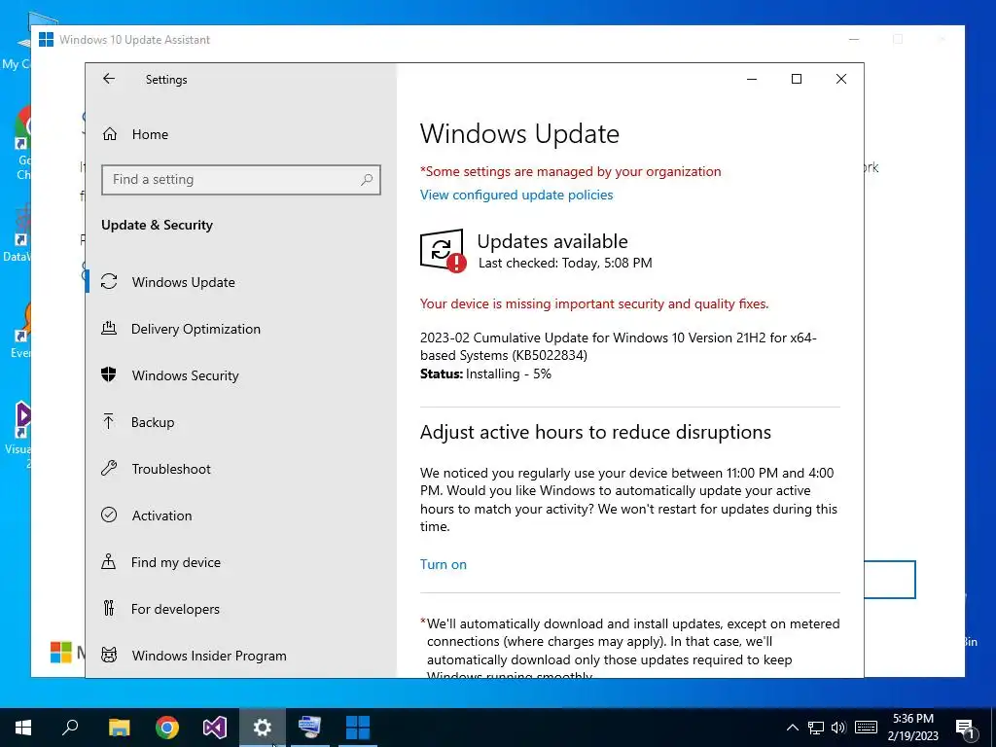Click Delivery Optimization icon
Viewport: 996px width, 747px height.
coord(109,329)
